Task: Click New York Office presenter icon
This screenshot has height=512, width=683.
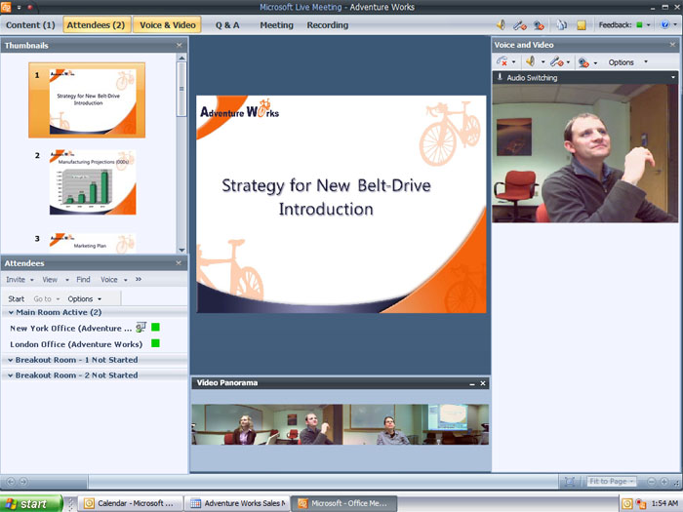Action: (141, 327)
